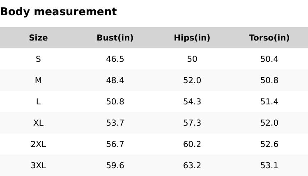
Task: Select the Size column header
Action: (38, 38)
